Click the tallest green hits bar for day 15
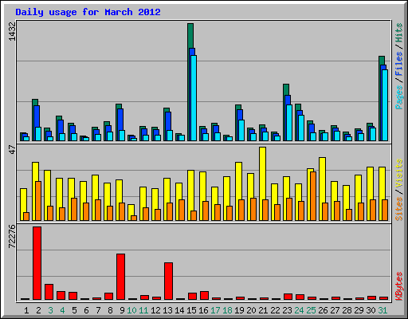Screen dimensions: 408x319 click(190, 36)
